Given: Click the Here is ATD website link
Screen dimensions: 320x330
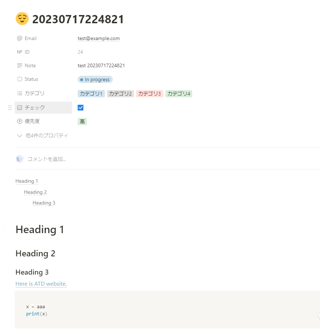Looking at the screenshot, I should pyautogui.click(x=41, y=284).
